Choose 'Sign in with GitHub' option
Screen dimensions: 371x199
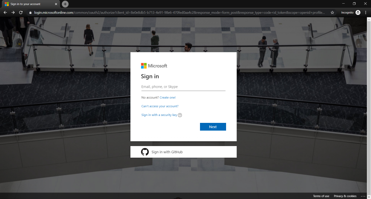pyautogui.click(x=183, y=152)
